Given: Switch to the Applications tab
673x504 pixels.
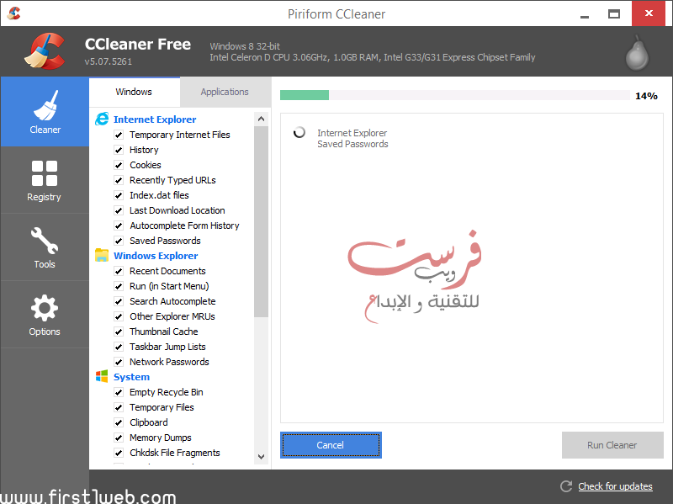Looking at the screenshot, I should [225, 92].
